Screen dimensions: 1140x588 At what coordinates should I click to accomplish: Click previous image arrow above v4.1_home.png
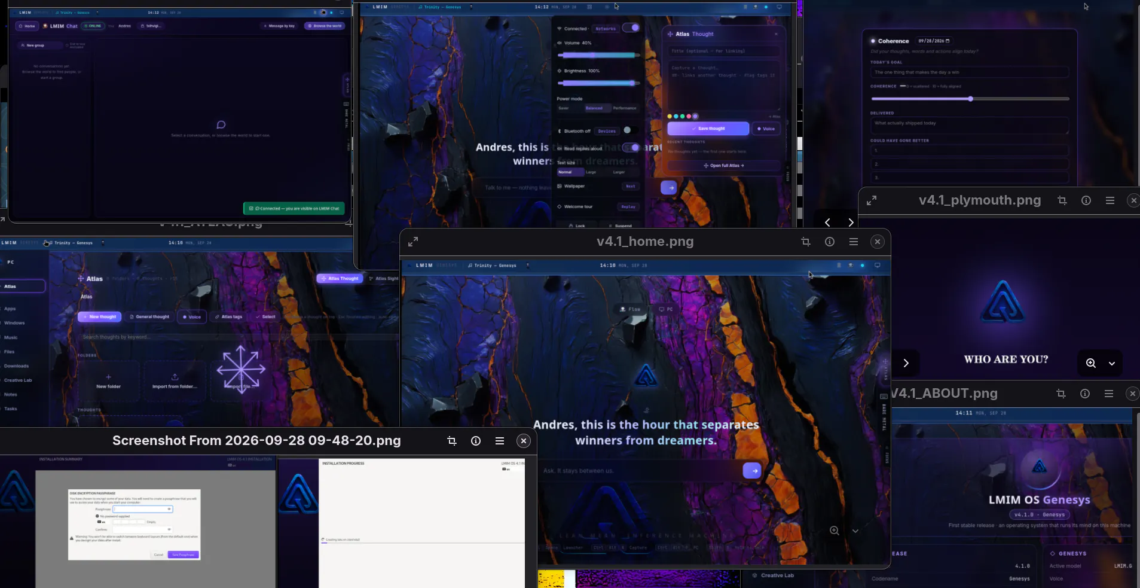coord(827,223)
